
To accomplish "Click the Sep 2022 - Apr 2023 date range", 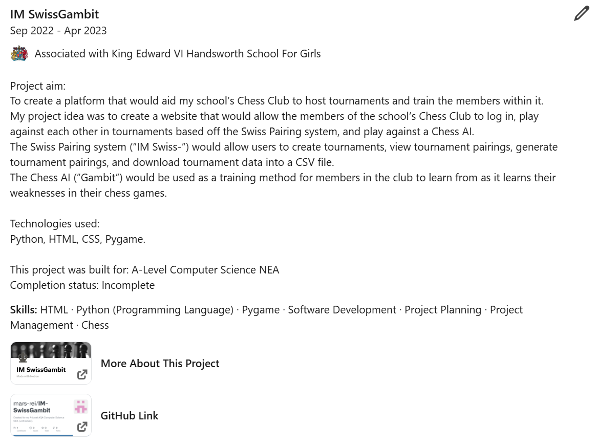I will coord(58,31).
